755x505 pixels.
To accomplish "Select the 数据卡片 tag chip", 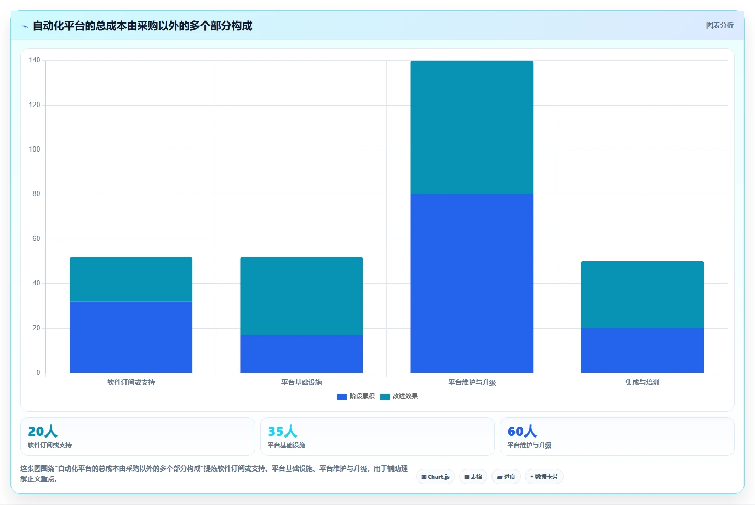I will [x=544, y=477].
